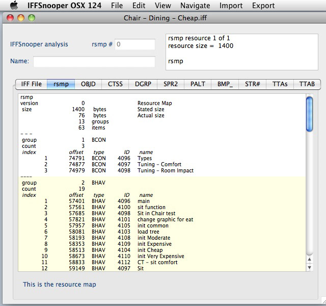
Task: Click the rsmp # number field
Action: point(134,44)
